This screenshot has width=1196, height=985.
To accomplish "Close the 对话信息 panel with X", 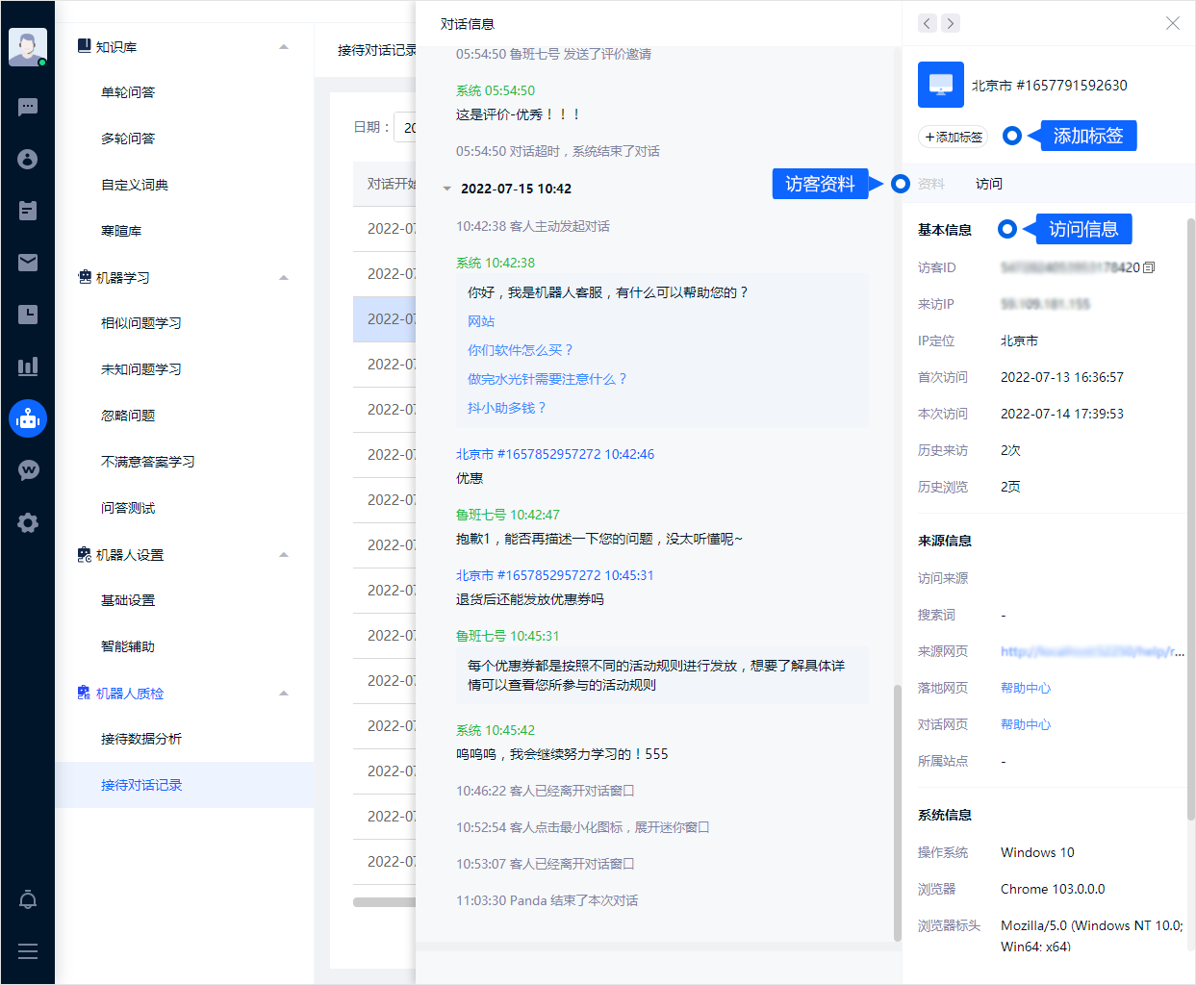I will 1172,23.
